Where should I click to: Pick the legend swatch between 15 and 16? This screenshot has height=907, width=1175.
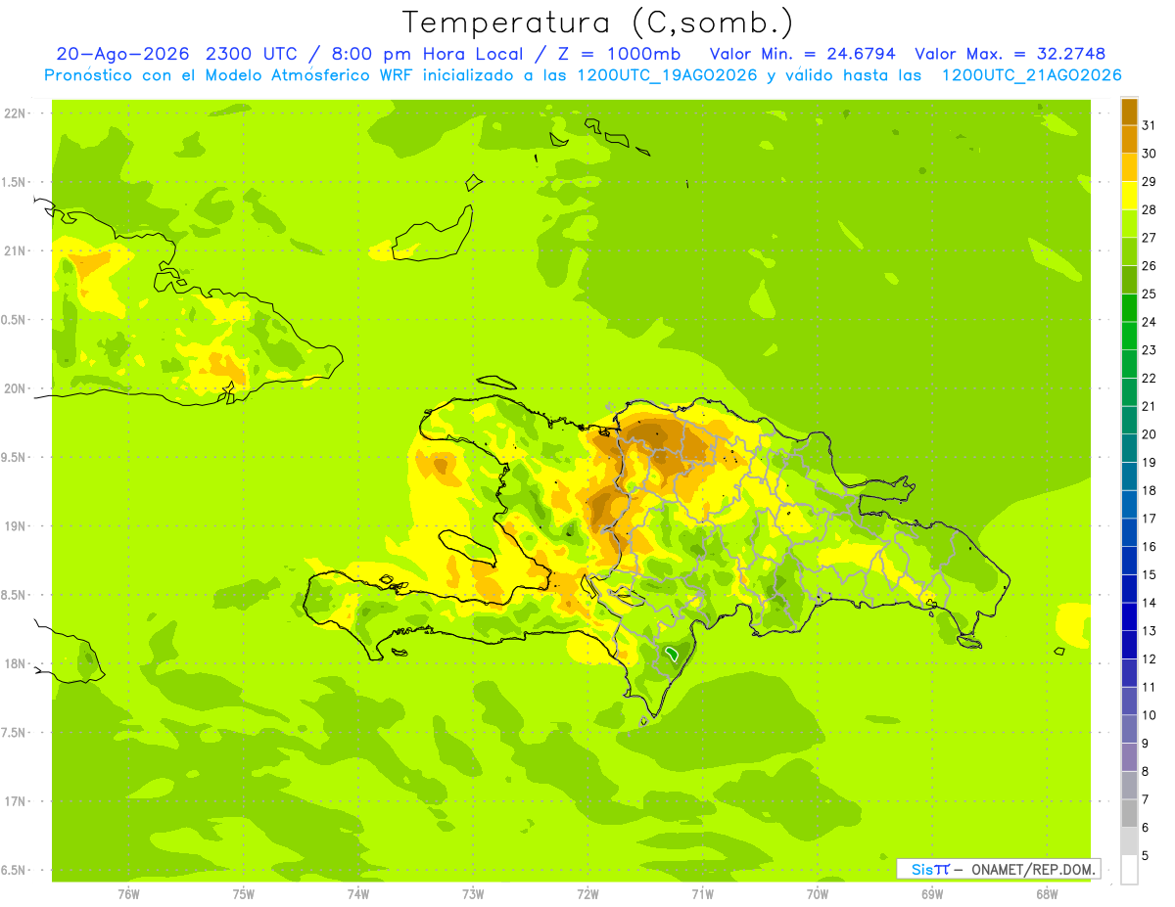(1129, 561)
